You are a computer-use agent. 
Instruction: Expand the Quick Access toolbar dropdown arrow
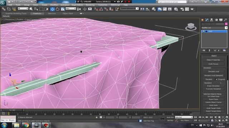pos(35,2)
